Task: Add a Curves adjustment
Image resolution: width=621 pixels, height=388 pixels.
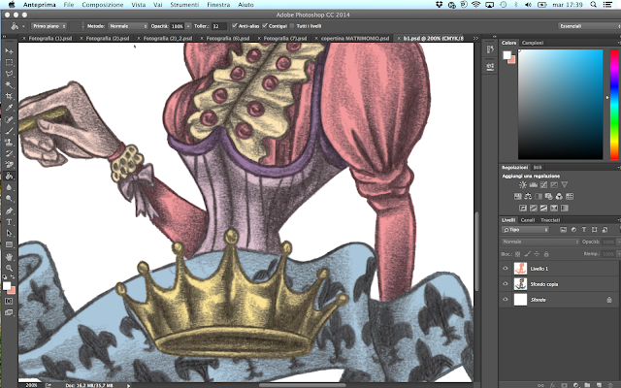Action: click(x=543, y=185)
